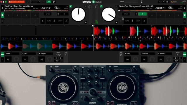Jump to track start on deck 2
The image size is (187, 105).
[136, 14]
